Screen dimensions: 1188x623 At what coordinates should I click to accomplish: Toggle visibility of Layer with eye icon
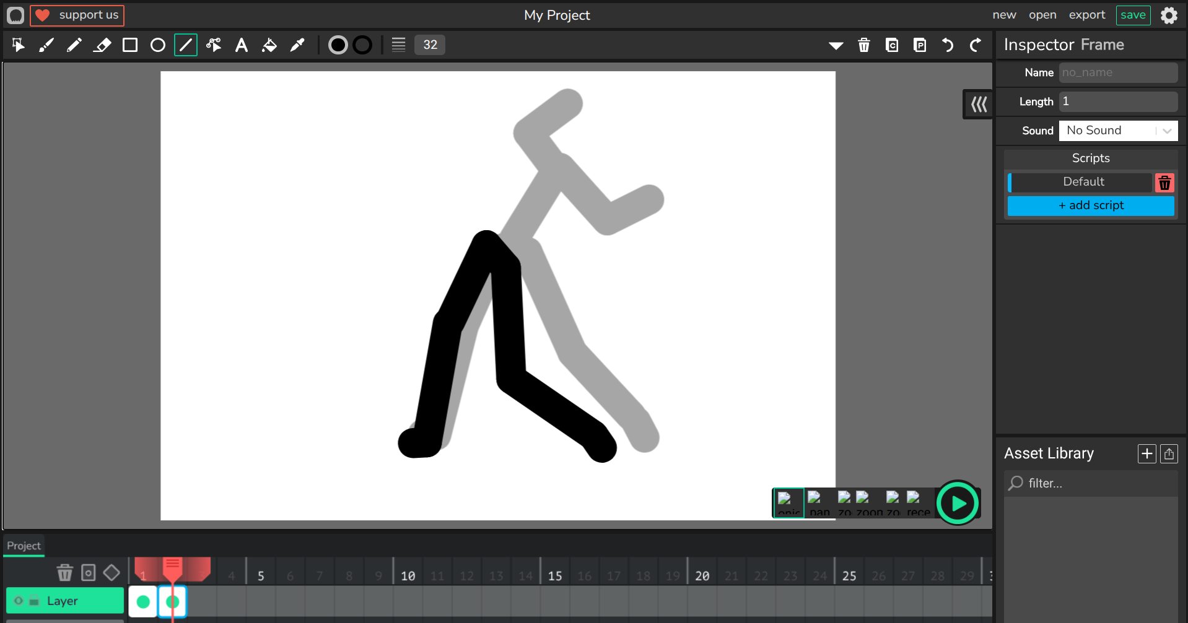[19, 601]
